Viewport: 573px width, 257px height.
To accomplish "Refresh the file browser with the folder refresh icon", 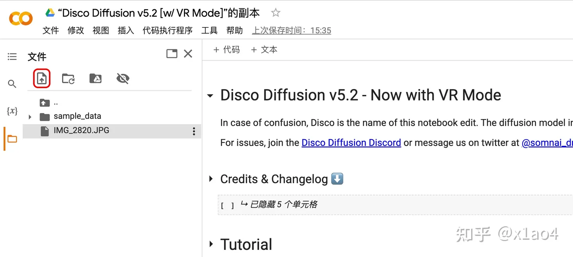I will [x=68, y=79].
